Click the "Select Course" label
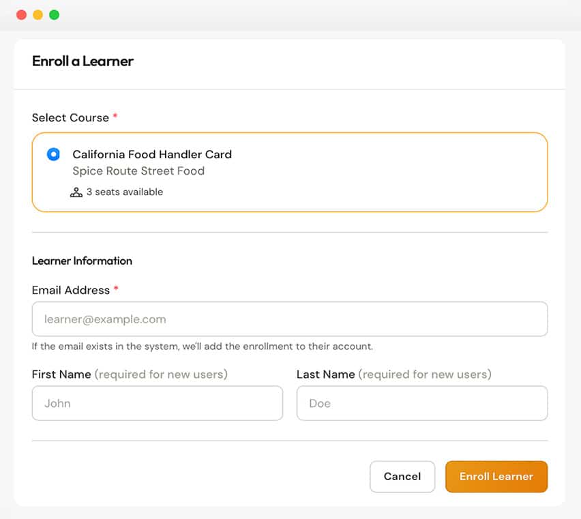 (70, 117)
